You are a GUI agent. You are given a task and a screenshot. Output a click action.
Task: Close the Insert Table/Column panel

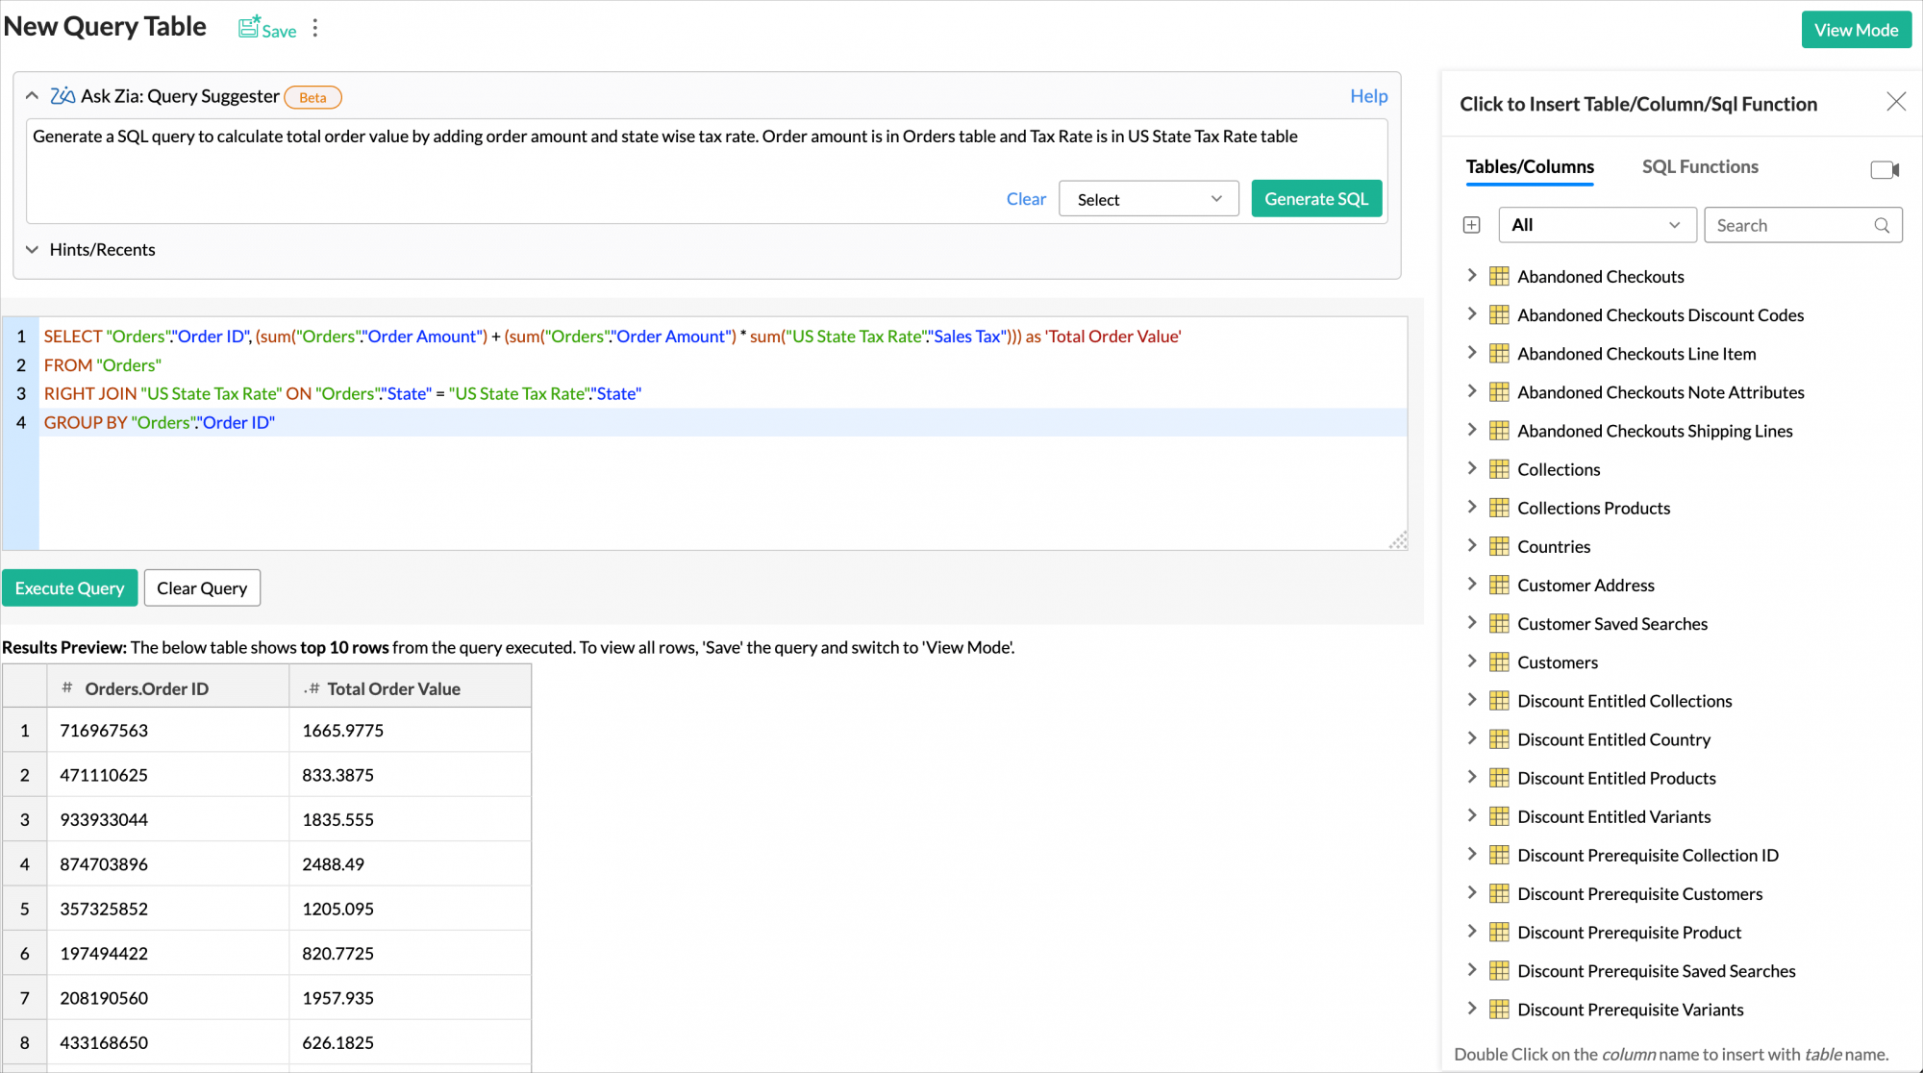1895,102
